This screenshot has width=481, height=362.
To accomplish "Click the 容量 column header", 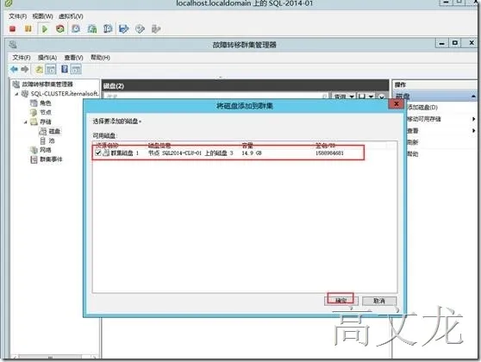I will [247, 145].
